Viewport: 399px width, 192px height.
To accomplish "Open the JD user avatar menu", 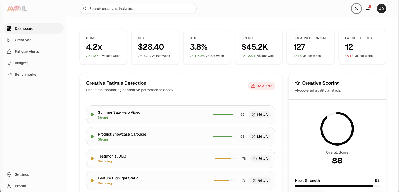I will coord(381,9).
